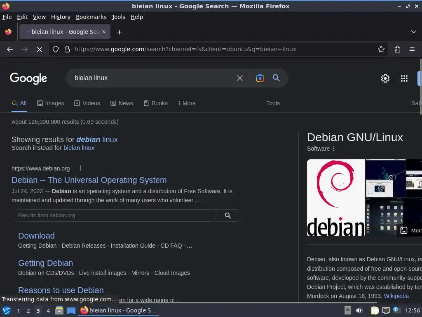This screenshot has width=422, height=317.
Task: Switch to Videos results tab
Action: [87, 103]
